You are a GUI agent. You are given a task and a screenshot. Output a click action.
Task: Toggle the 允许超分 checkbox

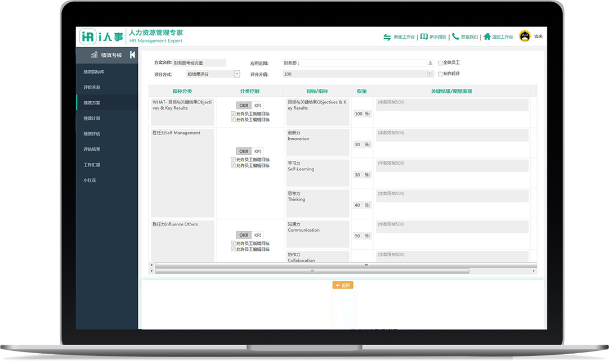(440, 74)
